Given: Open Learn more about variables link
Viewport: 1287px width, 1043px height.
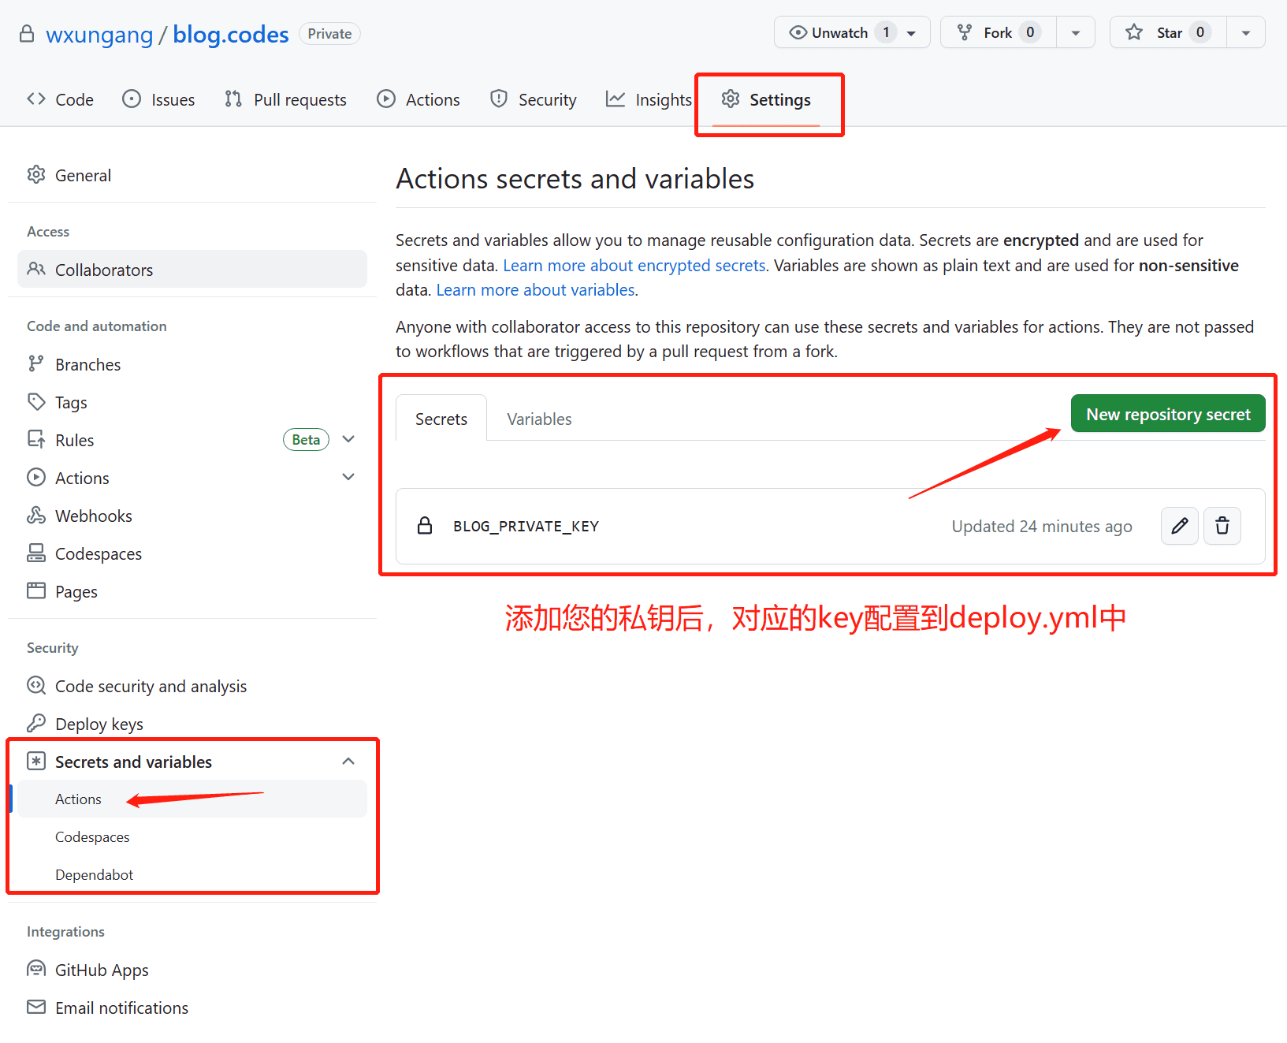Looking at the screenshot, I should click(536, 289).
